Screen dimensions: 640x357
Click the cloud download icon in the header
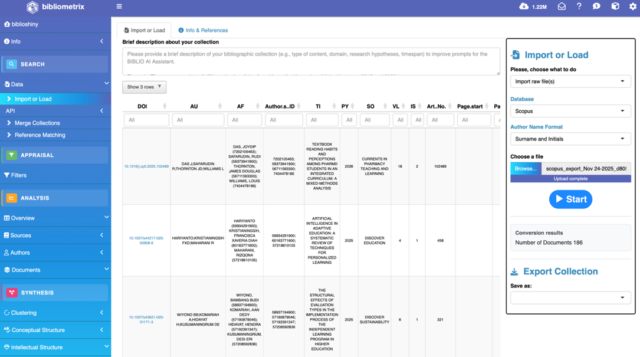pyautogui.click(x=524, y=6)
